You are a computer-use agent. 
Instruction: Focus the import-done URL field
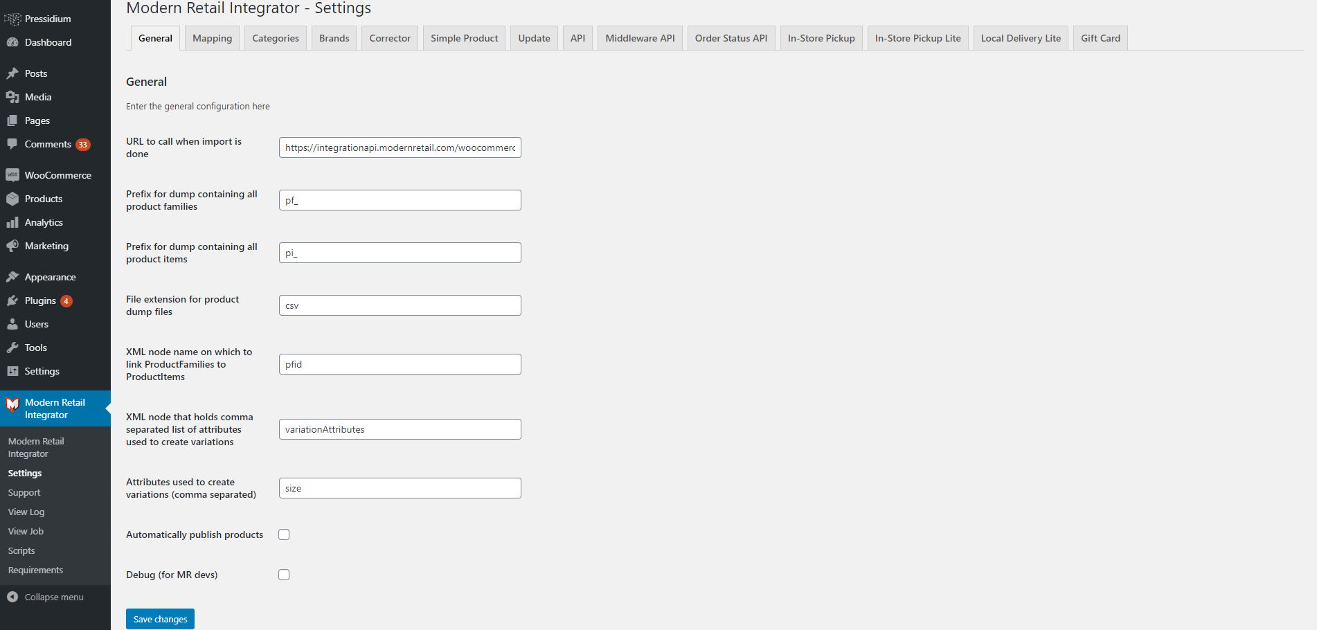coord(400,147)
